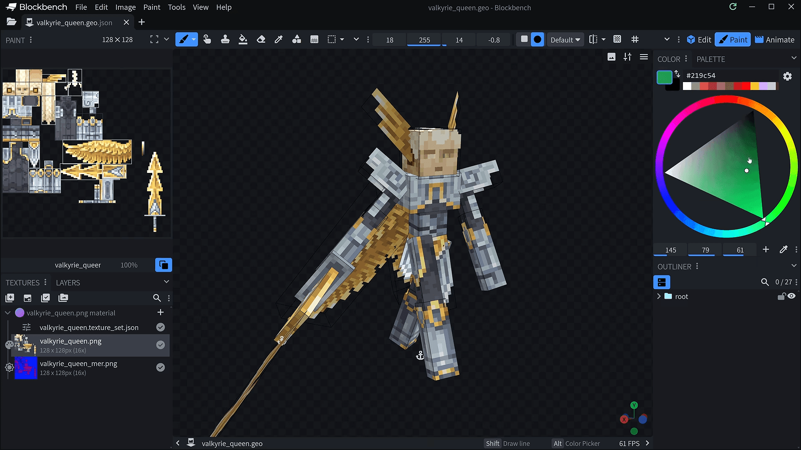Add a new project tab
The image size is (801, 450).
(x=142, y=22)
